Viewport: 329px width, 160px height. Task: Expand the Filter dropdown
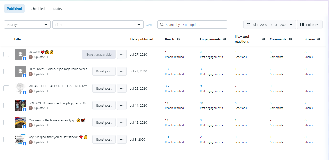point(98,25)
